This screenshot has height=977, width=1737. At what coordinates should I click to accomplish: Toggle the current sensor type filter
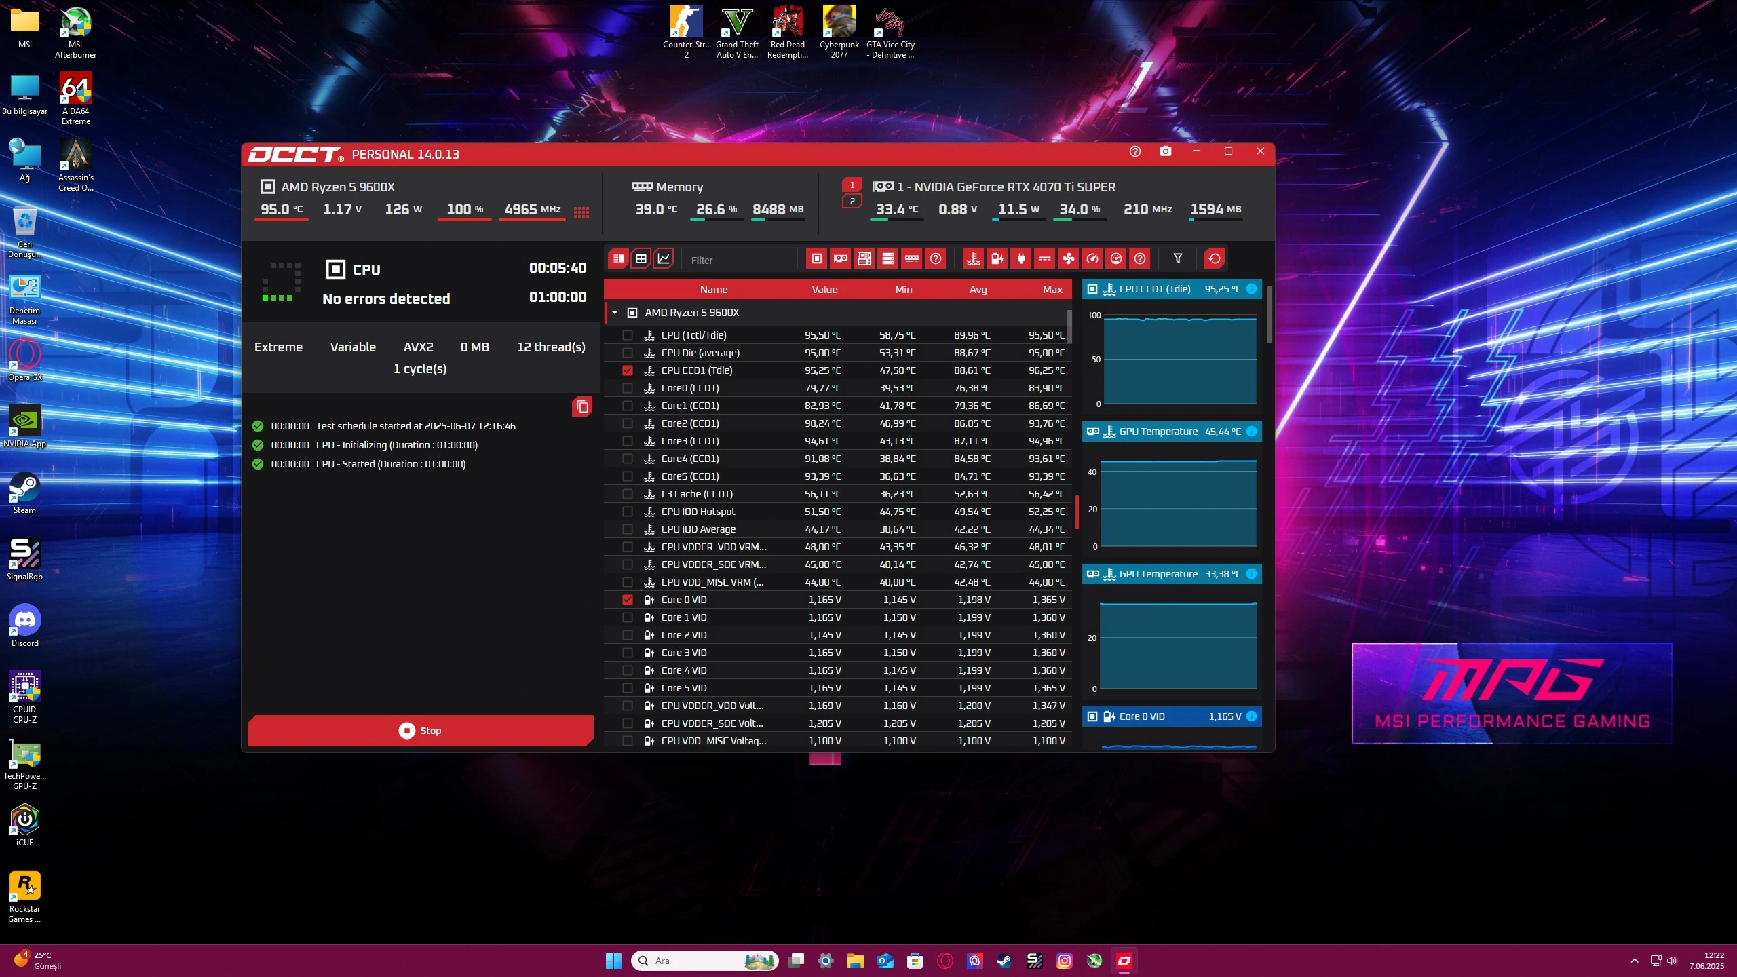(x=1045, y=258)
